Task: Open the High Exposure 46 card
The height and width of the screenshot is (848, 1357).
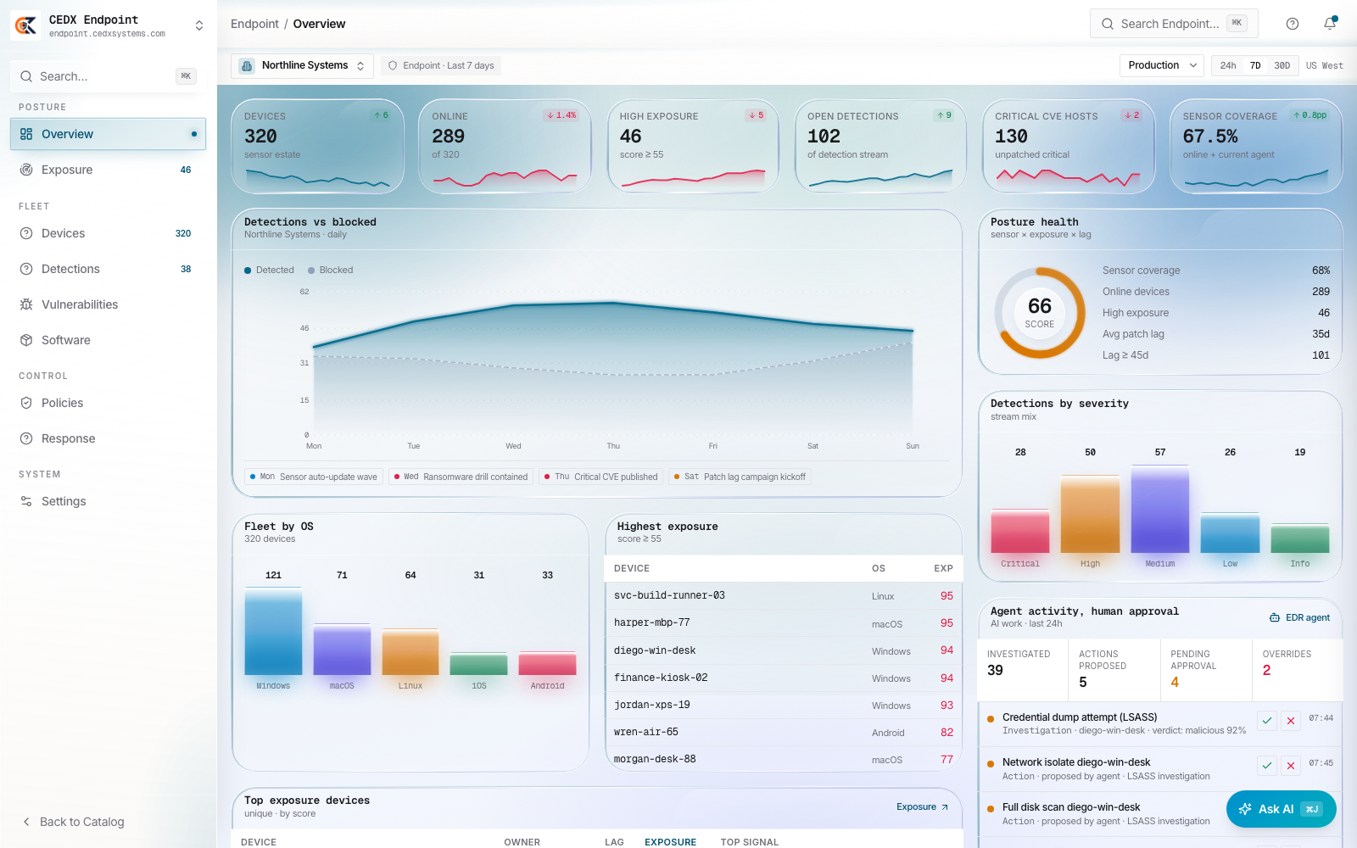Action: [693, 147]
